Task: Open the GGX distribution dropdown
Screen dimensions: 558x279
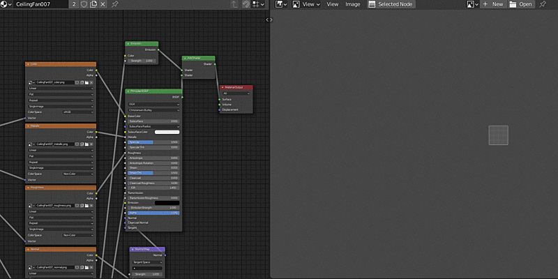Action: (x=153, y=105)
